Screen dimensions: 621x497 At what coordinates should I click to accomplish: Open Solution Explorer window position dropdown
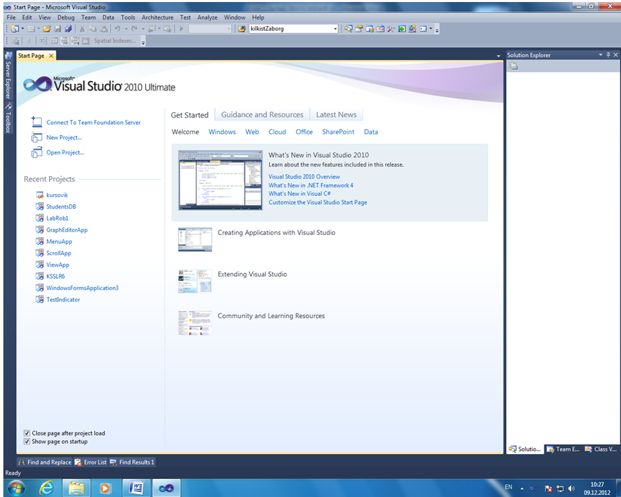(601, 55)
